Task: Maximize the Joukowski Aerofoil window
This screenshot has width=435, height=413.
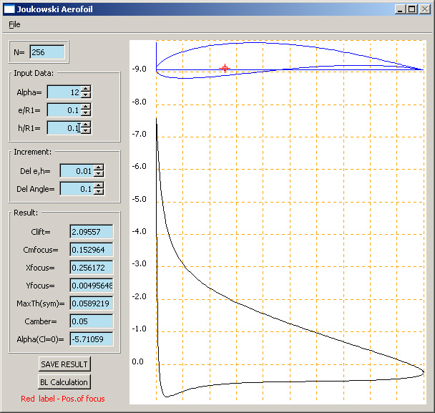Action: click(412, 9)
